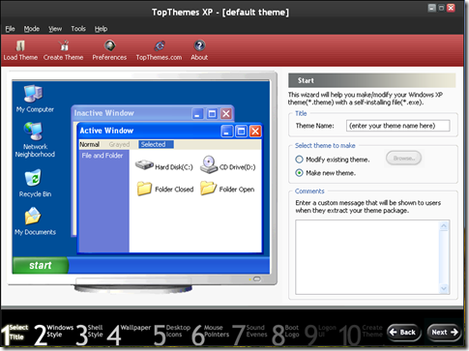Jump to step 8 Boot Logo
The image size is (469, 351).
(x=285, y=334)
